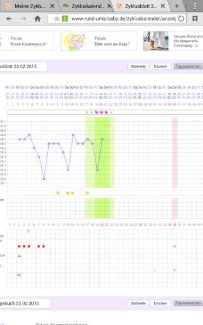This screenshot has height=325, width=203.
Task: Click the pink question mark on day 35
Action: click(x=174, y=270)
